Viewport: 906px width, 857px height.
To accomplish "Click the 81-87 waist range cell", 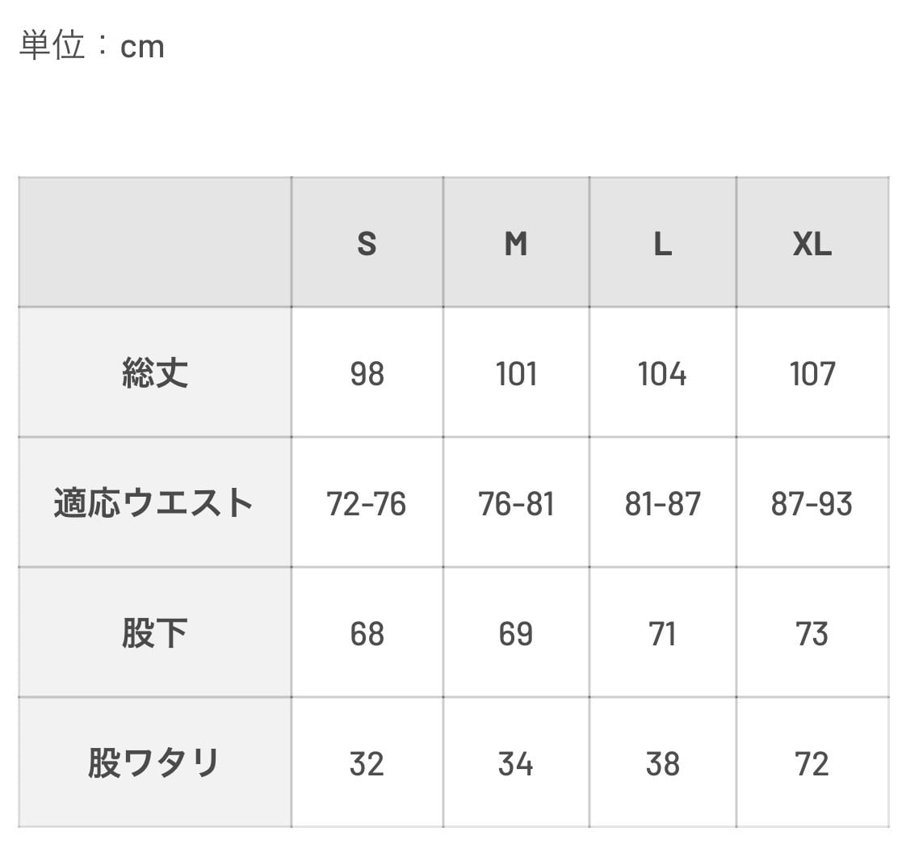I will (662, 504).
